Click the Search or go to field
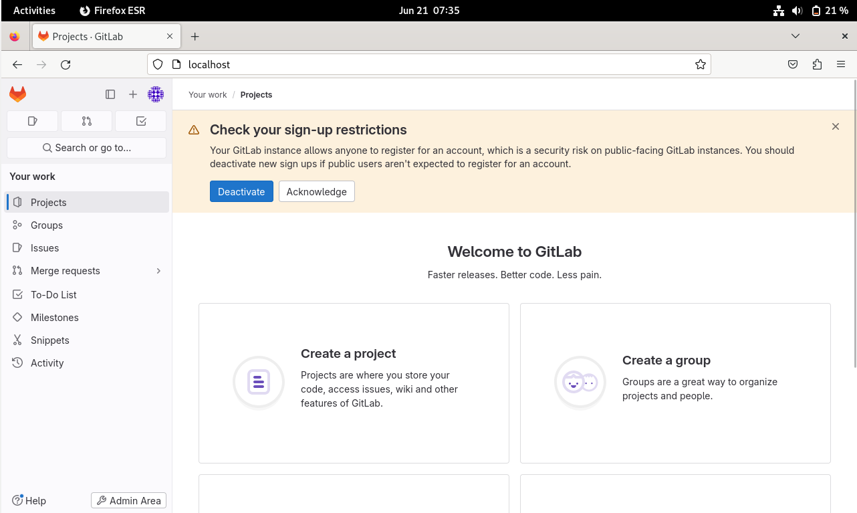The width and height of the screenshot is (857, 513). coord(86,148)
